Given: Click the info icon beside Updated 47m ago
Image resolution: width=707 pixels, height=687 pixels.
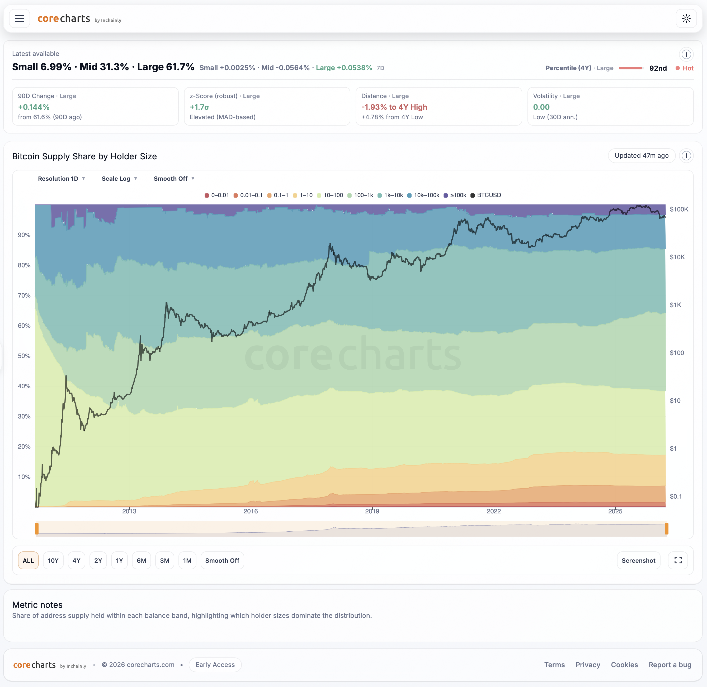Looking at the screenshot, I should pos(686,155).
